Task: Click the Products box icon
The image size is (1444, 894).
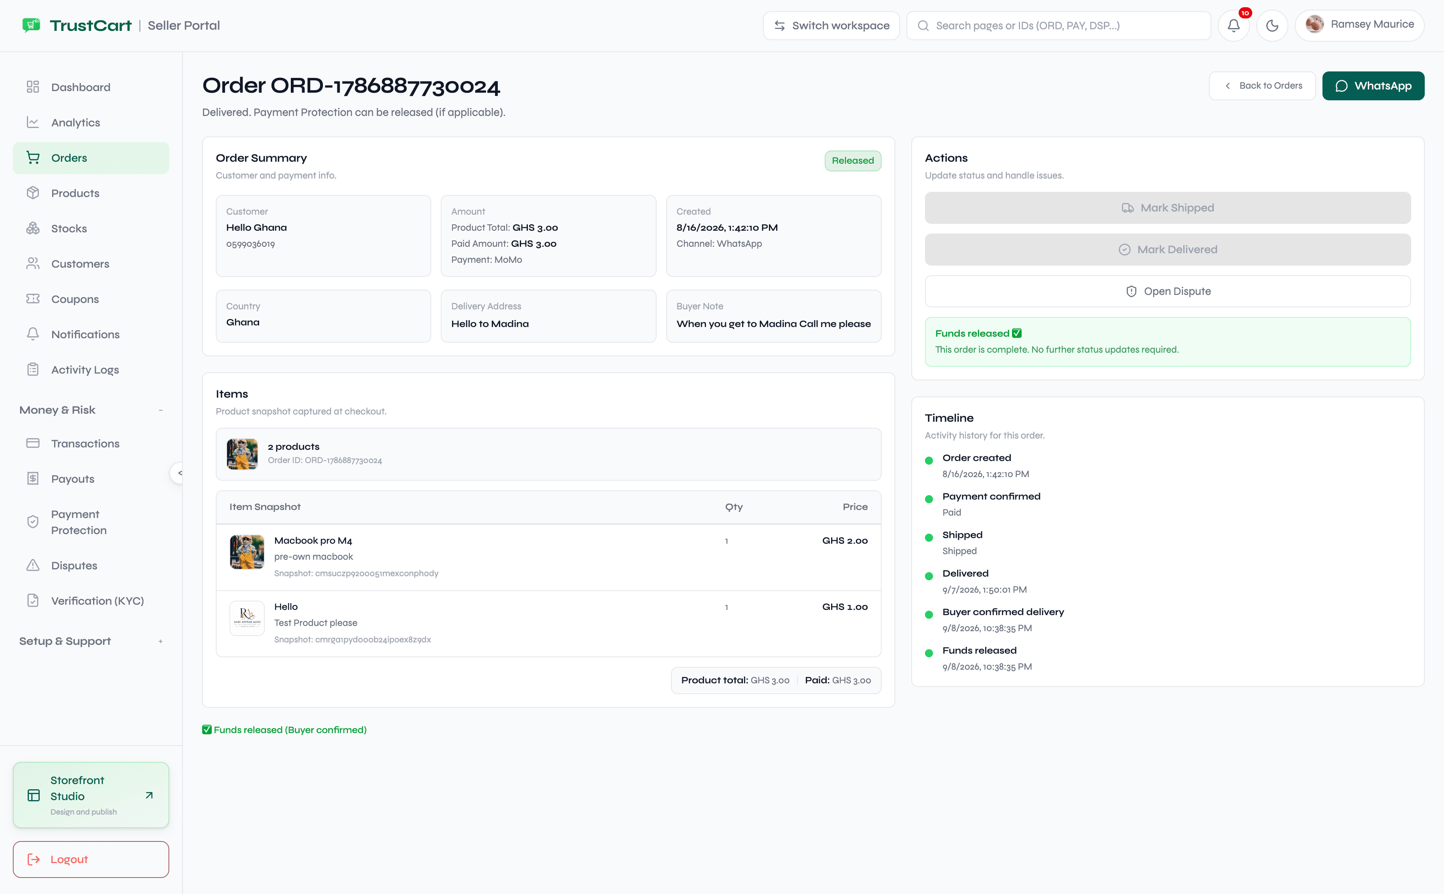Action: coord(33,193)
